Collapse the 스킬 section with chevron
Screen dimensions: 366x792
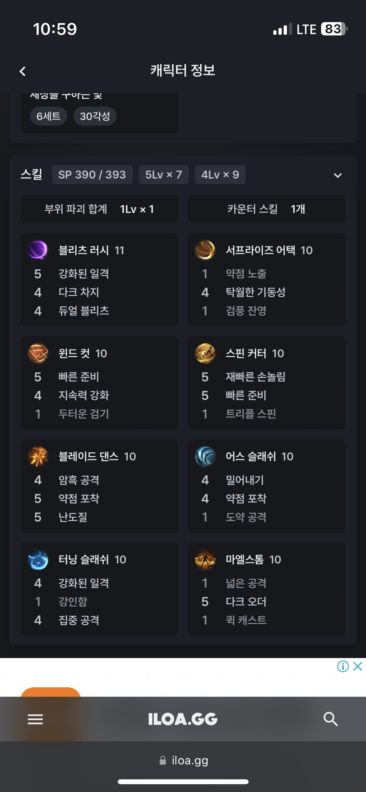[338, 176]
